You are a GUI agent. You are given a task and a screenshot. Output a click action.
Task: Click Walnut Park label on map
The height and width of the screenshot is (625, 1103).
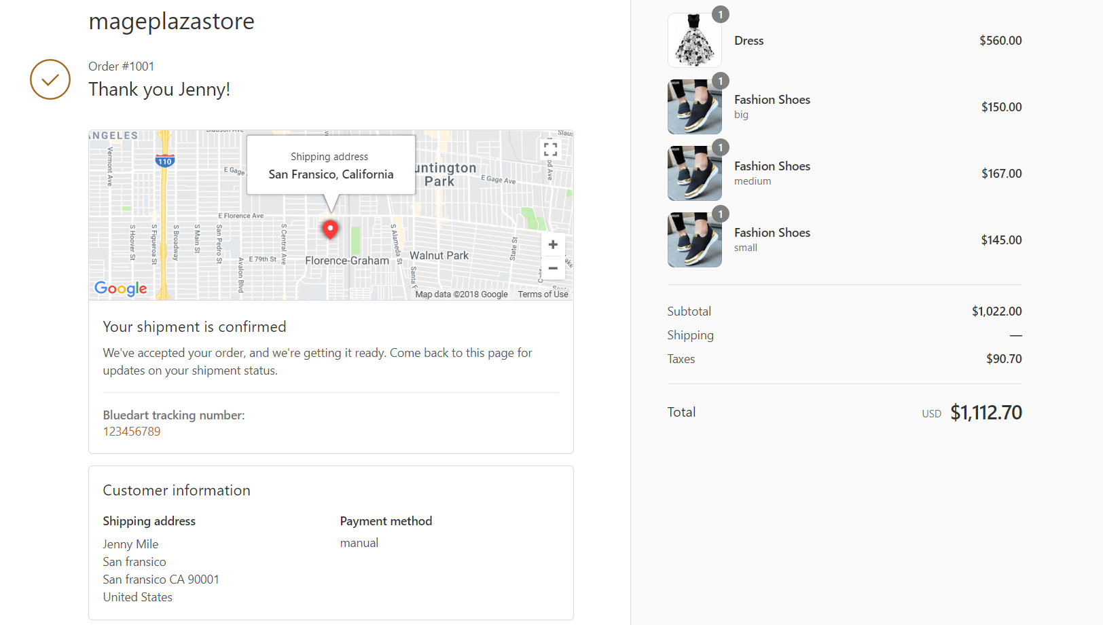tap(439, 256)
